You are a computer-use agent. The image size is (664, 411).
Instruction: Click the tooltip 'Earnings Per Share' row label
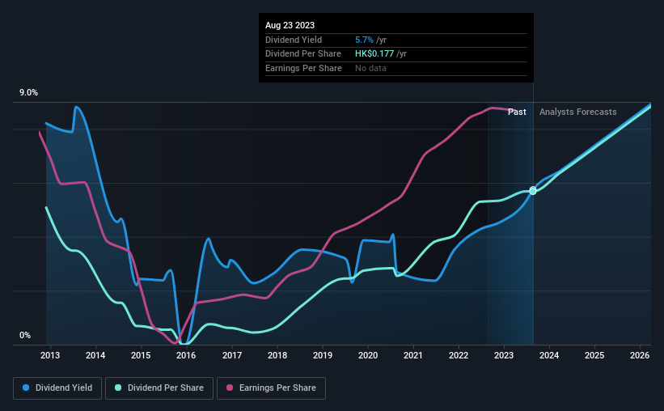[303, 68]
